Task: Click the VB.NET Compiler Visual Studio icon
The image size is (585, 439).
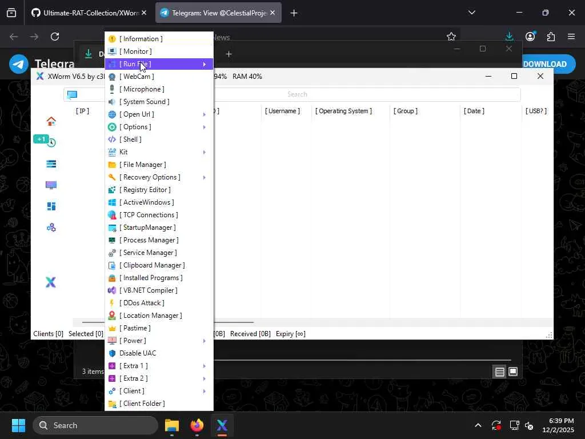Action: point(112,290)
